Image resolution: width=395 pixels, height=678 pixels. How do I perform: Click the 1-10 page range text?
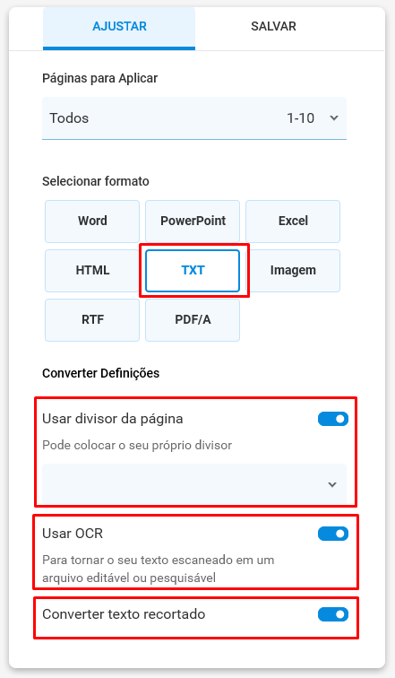pyautogui.click(x=301, y=118)
